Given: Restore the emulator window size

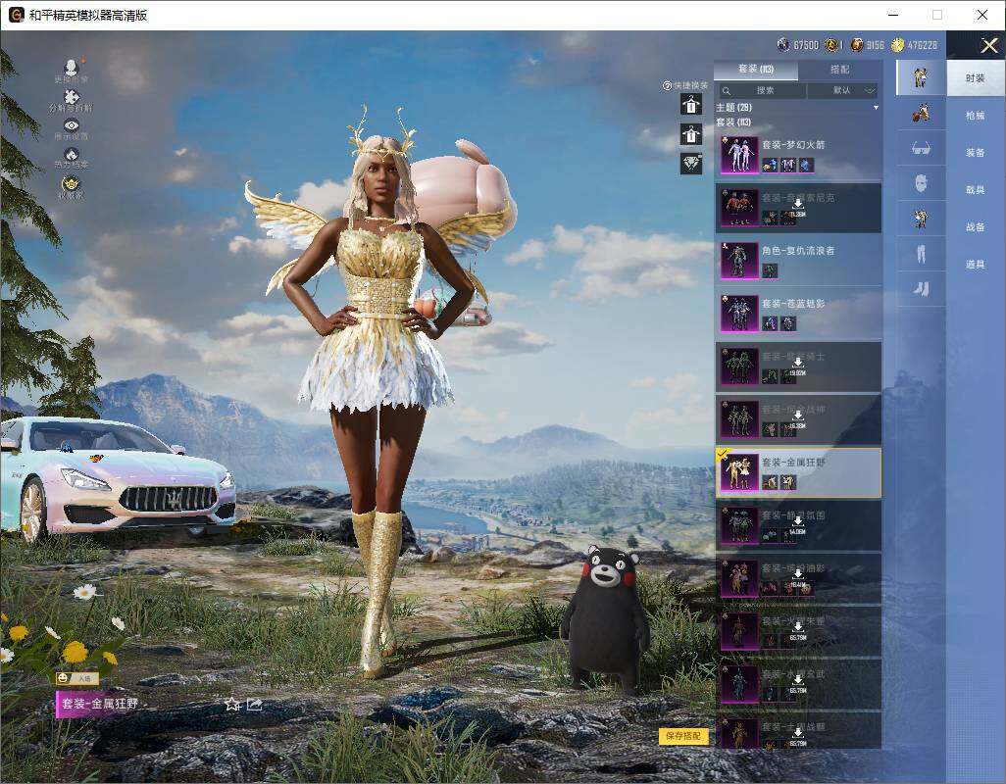Looking at the screenshot, I should [937, 15].
